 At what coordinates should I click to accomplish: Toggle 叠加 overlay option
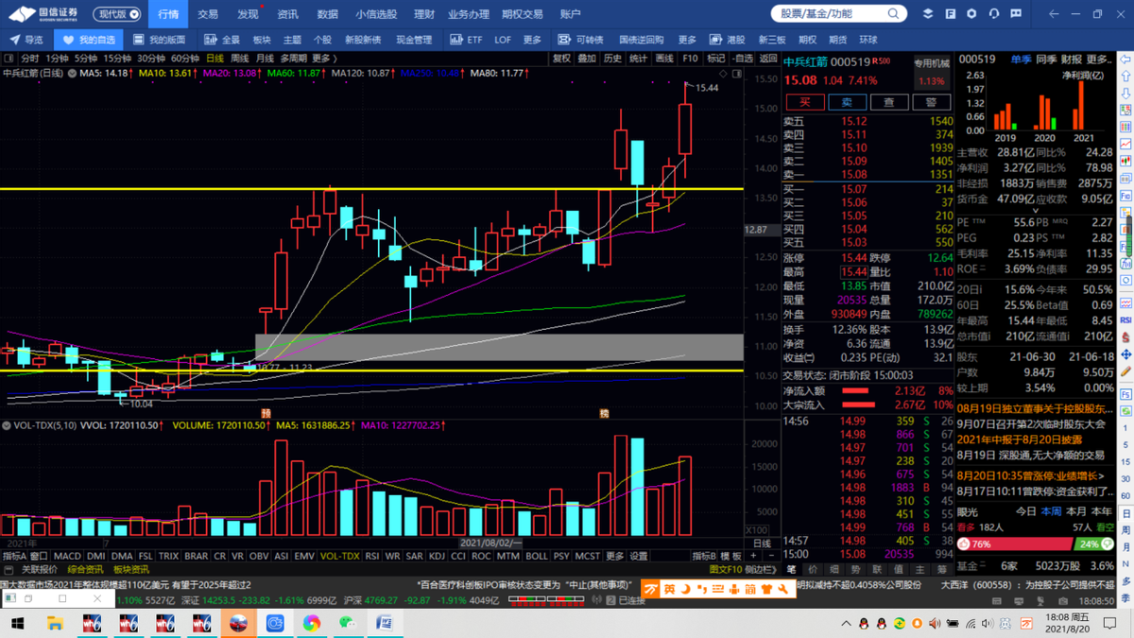[587, 59]
